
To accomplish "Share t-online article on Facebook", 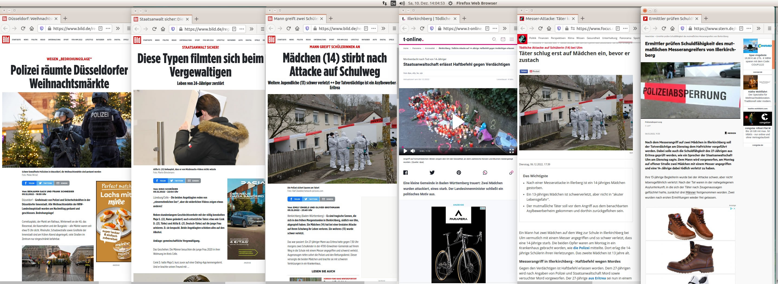I will [405, 173].
